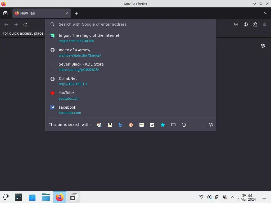The width and height of the screenshot is (271, 203).
Task: Open a new tab with plus button
Action: [76, 13]
